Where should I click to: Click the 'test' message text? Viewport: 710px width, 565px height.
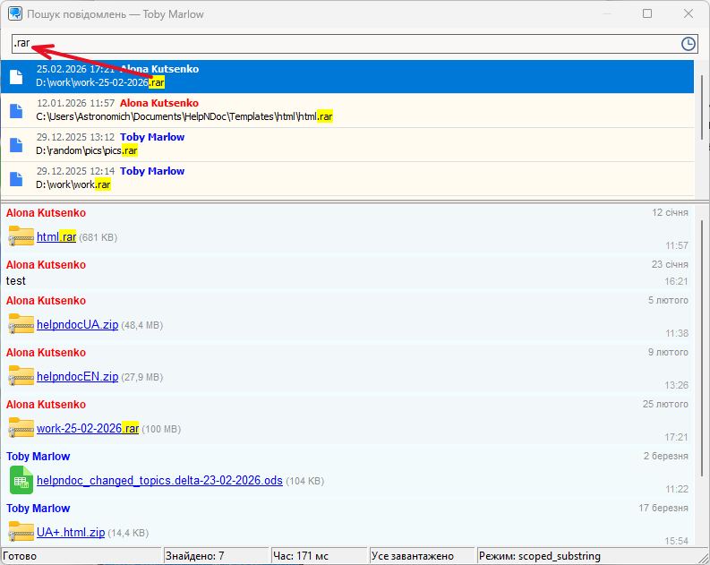[x=16, y=280]
